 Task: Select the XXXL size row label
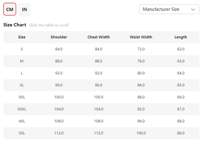22,109
